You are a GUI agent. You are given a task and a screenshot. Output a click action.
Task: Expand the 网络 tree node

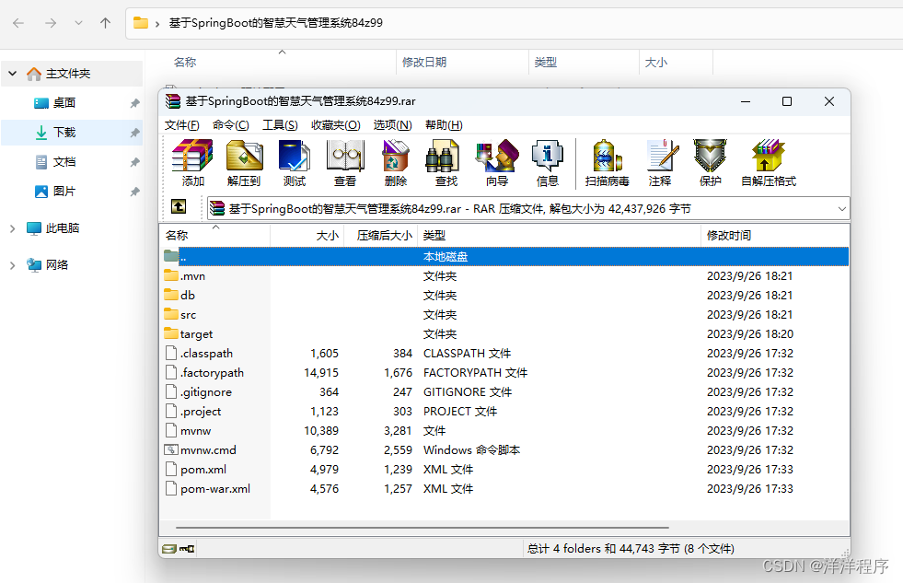(x=13, y=265)
